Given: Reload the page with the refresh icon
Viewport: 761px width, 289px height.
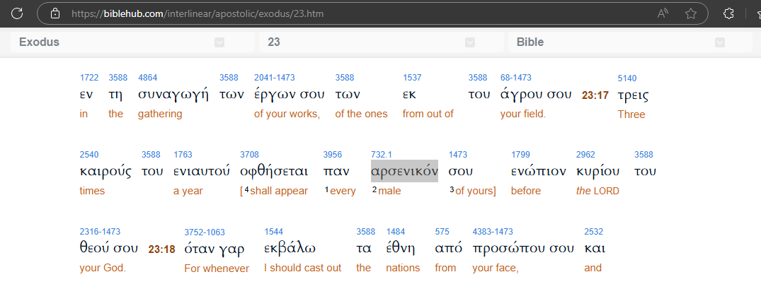Looking at the screenshot, I should click(x=17, y=13).
